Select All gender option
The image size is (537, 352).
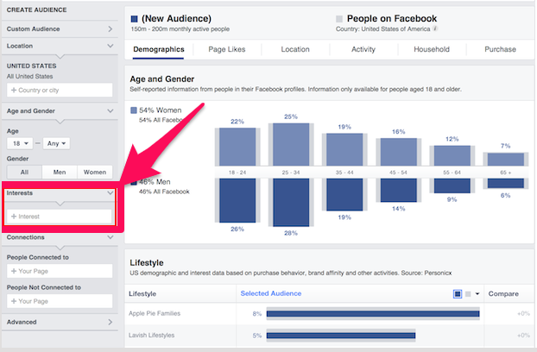click(24, 172)
